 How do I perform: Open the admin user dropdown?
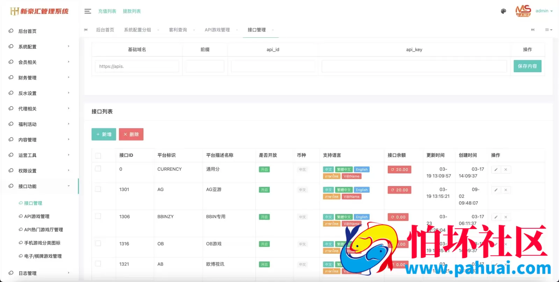(x=544, y=11)
